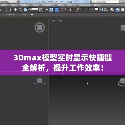Activate the Select and Move tool
Image resolution: width=125 pixels, height=125 pixels.
15,10
